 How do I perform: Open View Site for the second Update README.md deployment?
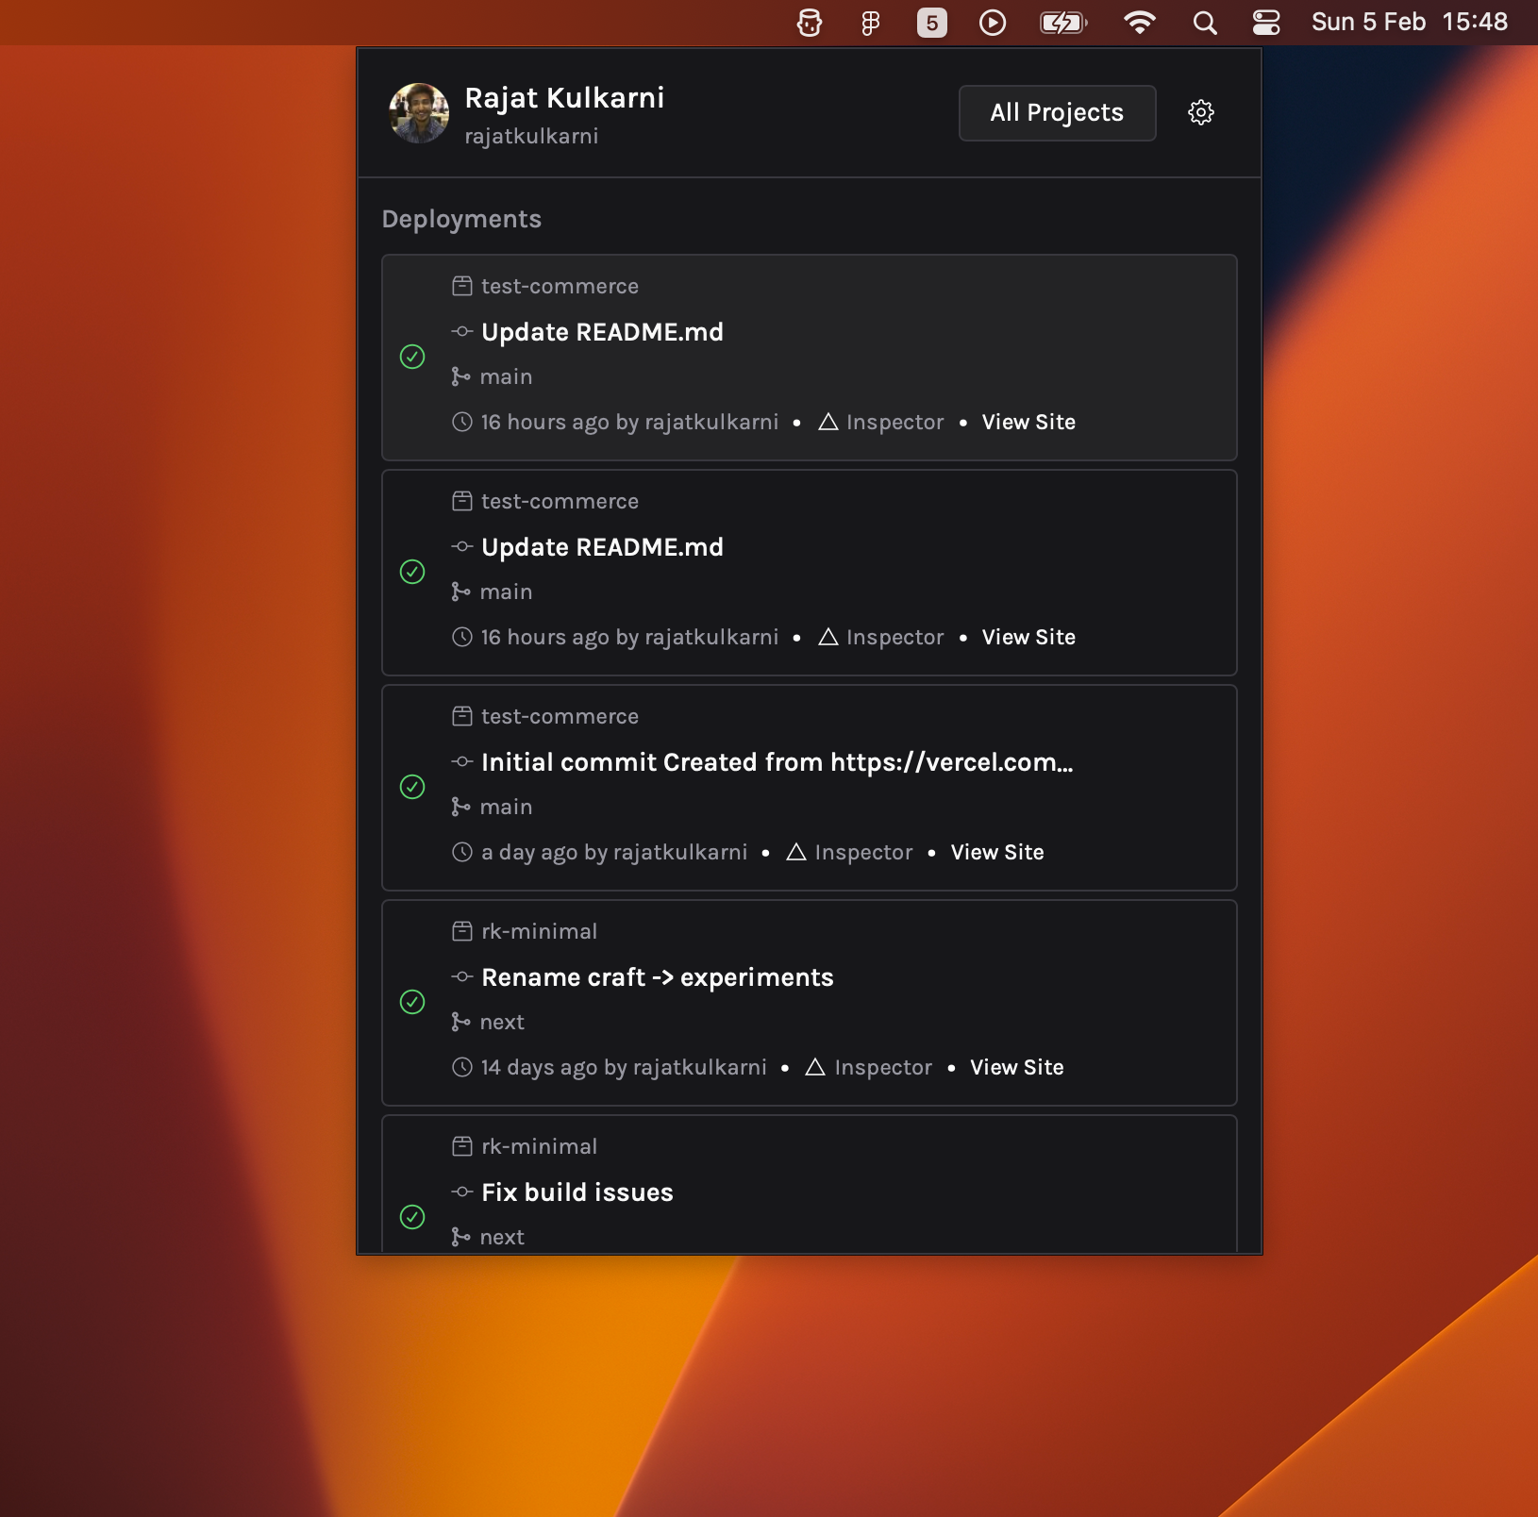(1028, 637)
